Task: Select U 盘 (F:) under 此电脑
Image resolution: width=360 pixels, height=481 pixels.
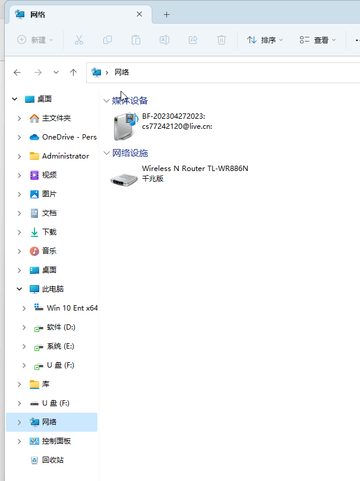Action: coord(54,365)
